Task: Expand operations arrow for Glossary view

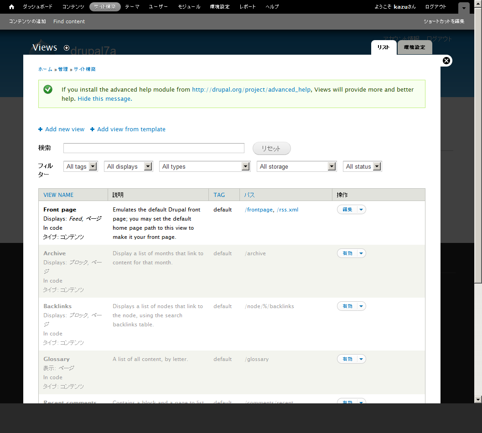Action: [361, 359]
